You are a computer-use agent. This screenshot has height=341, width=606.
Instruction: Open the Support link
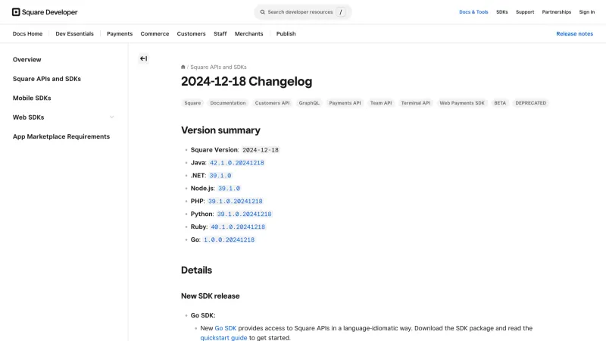point(525,12)
